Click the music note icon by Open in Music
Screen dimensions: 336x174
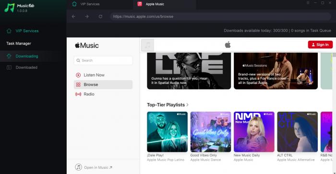tap(78, 167)
